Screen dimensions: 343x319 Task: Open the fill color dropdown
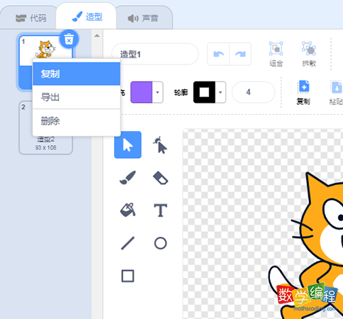pos(157,92)
